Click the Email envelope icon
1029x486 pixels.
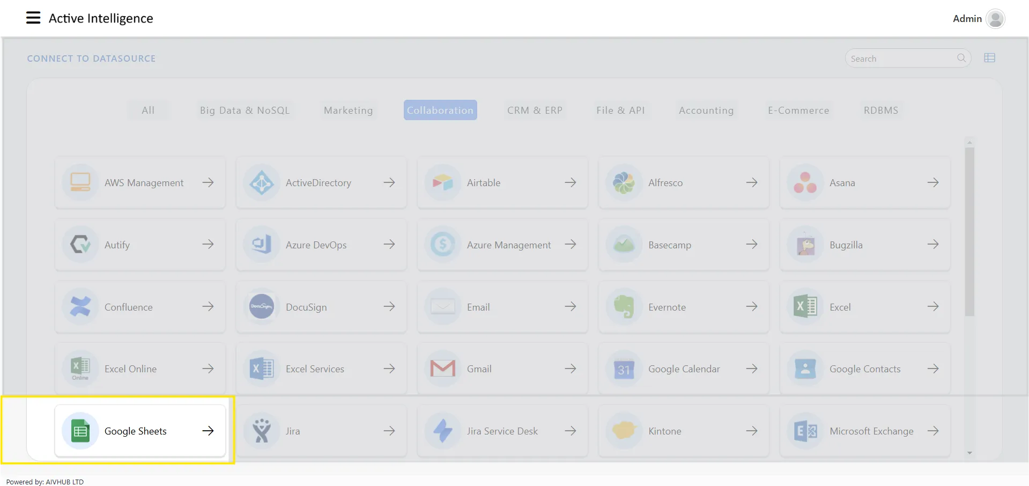tap(443, 307)
